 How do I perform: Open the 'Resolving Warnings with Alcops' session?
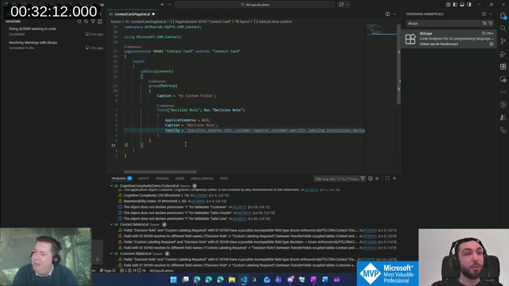[x=54, y=45]
